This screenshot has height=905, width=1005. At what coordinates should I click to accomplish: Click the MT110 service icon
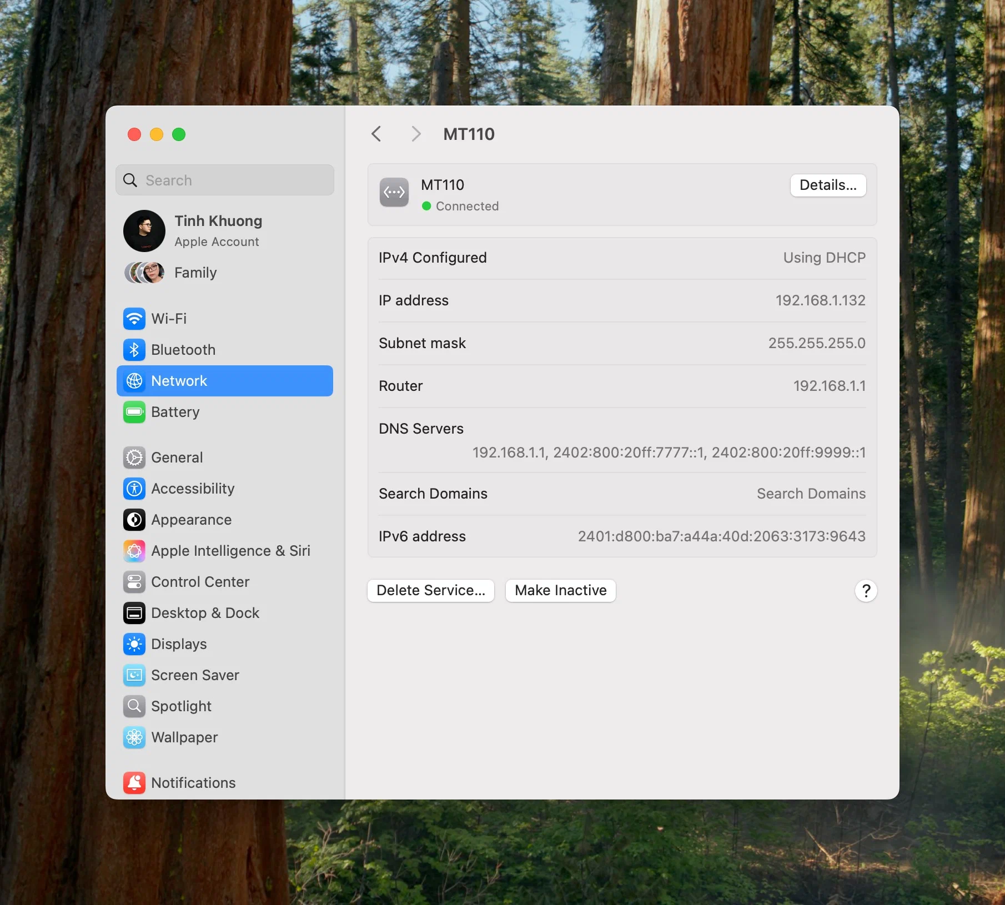[394, 193]
